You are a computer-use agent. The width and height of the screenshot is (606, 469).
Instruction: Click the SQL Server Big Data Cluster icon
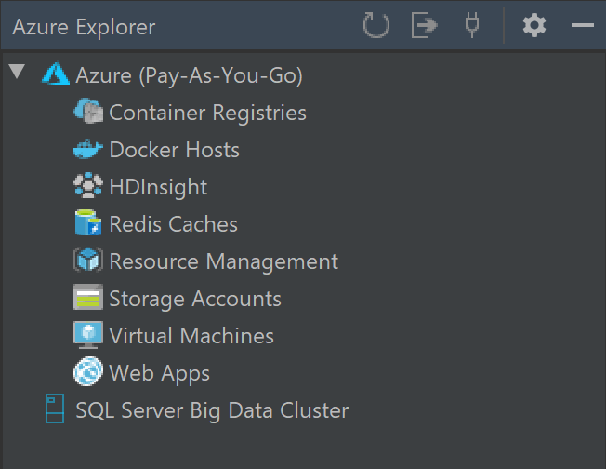[x=55, y=409]
